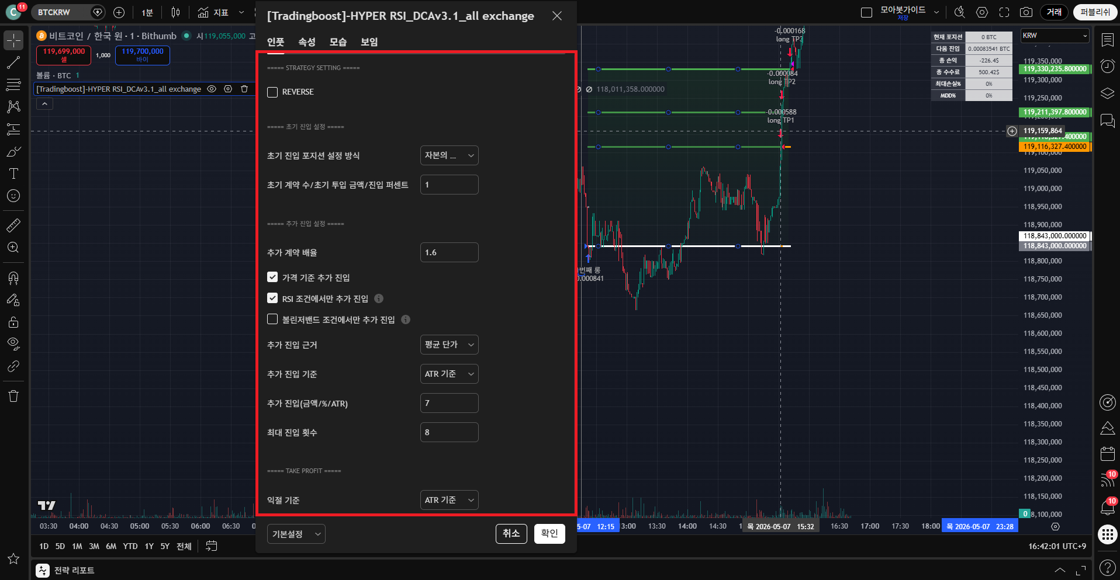Image resolution: width=1120 pixels, height=580 pixels.
Task: Open the notifications bell in right sidebar
Action: tap(1108, 506)
